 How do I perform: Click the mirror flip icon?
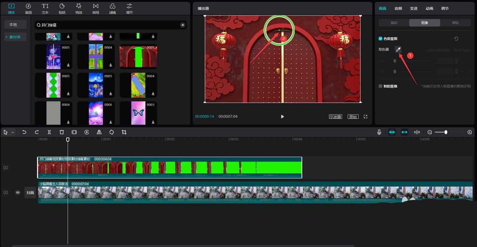pyautogui.click(x=99, y=132)
